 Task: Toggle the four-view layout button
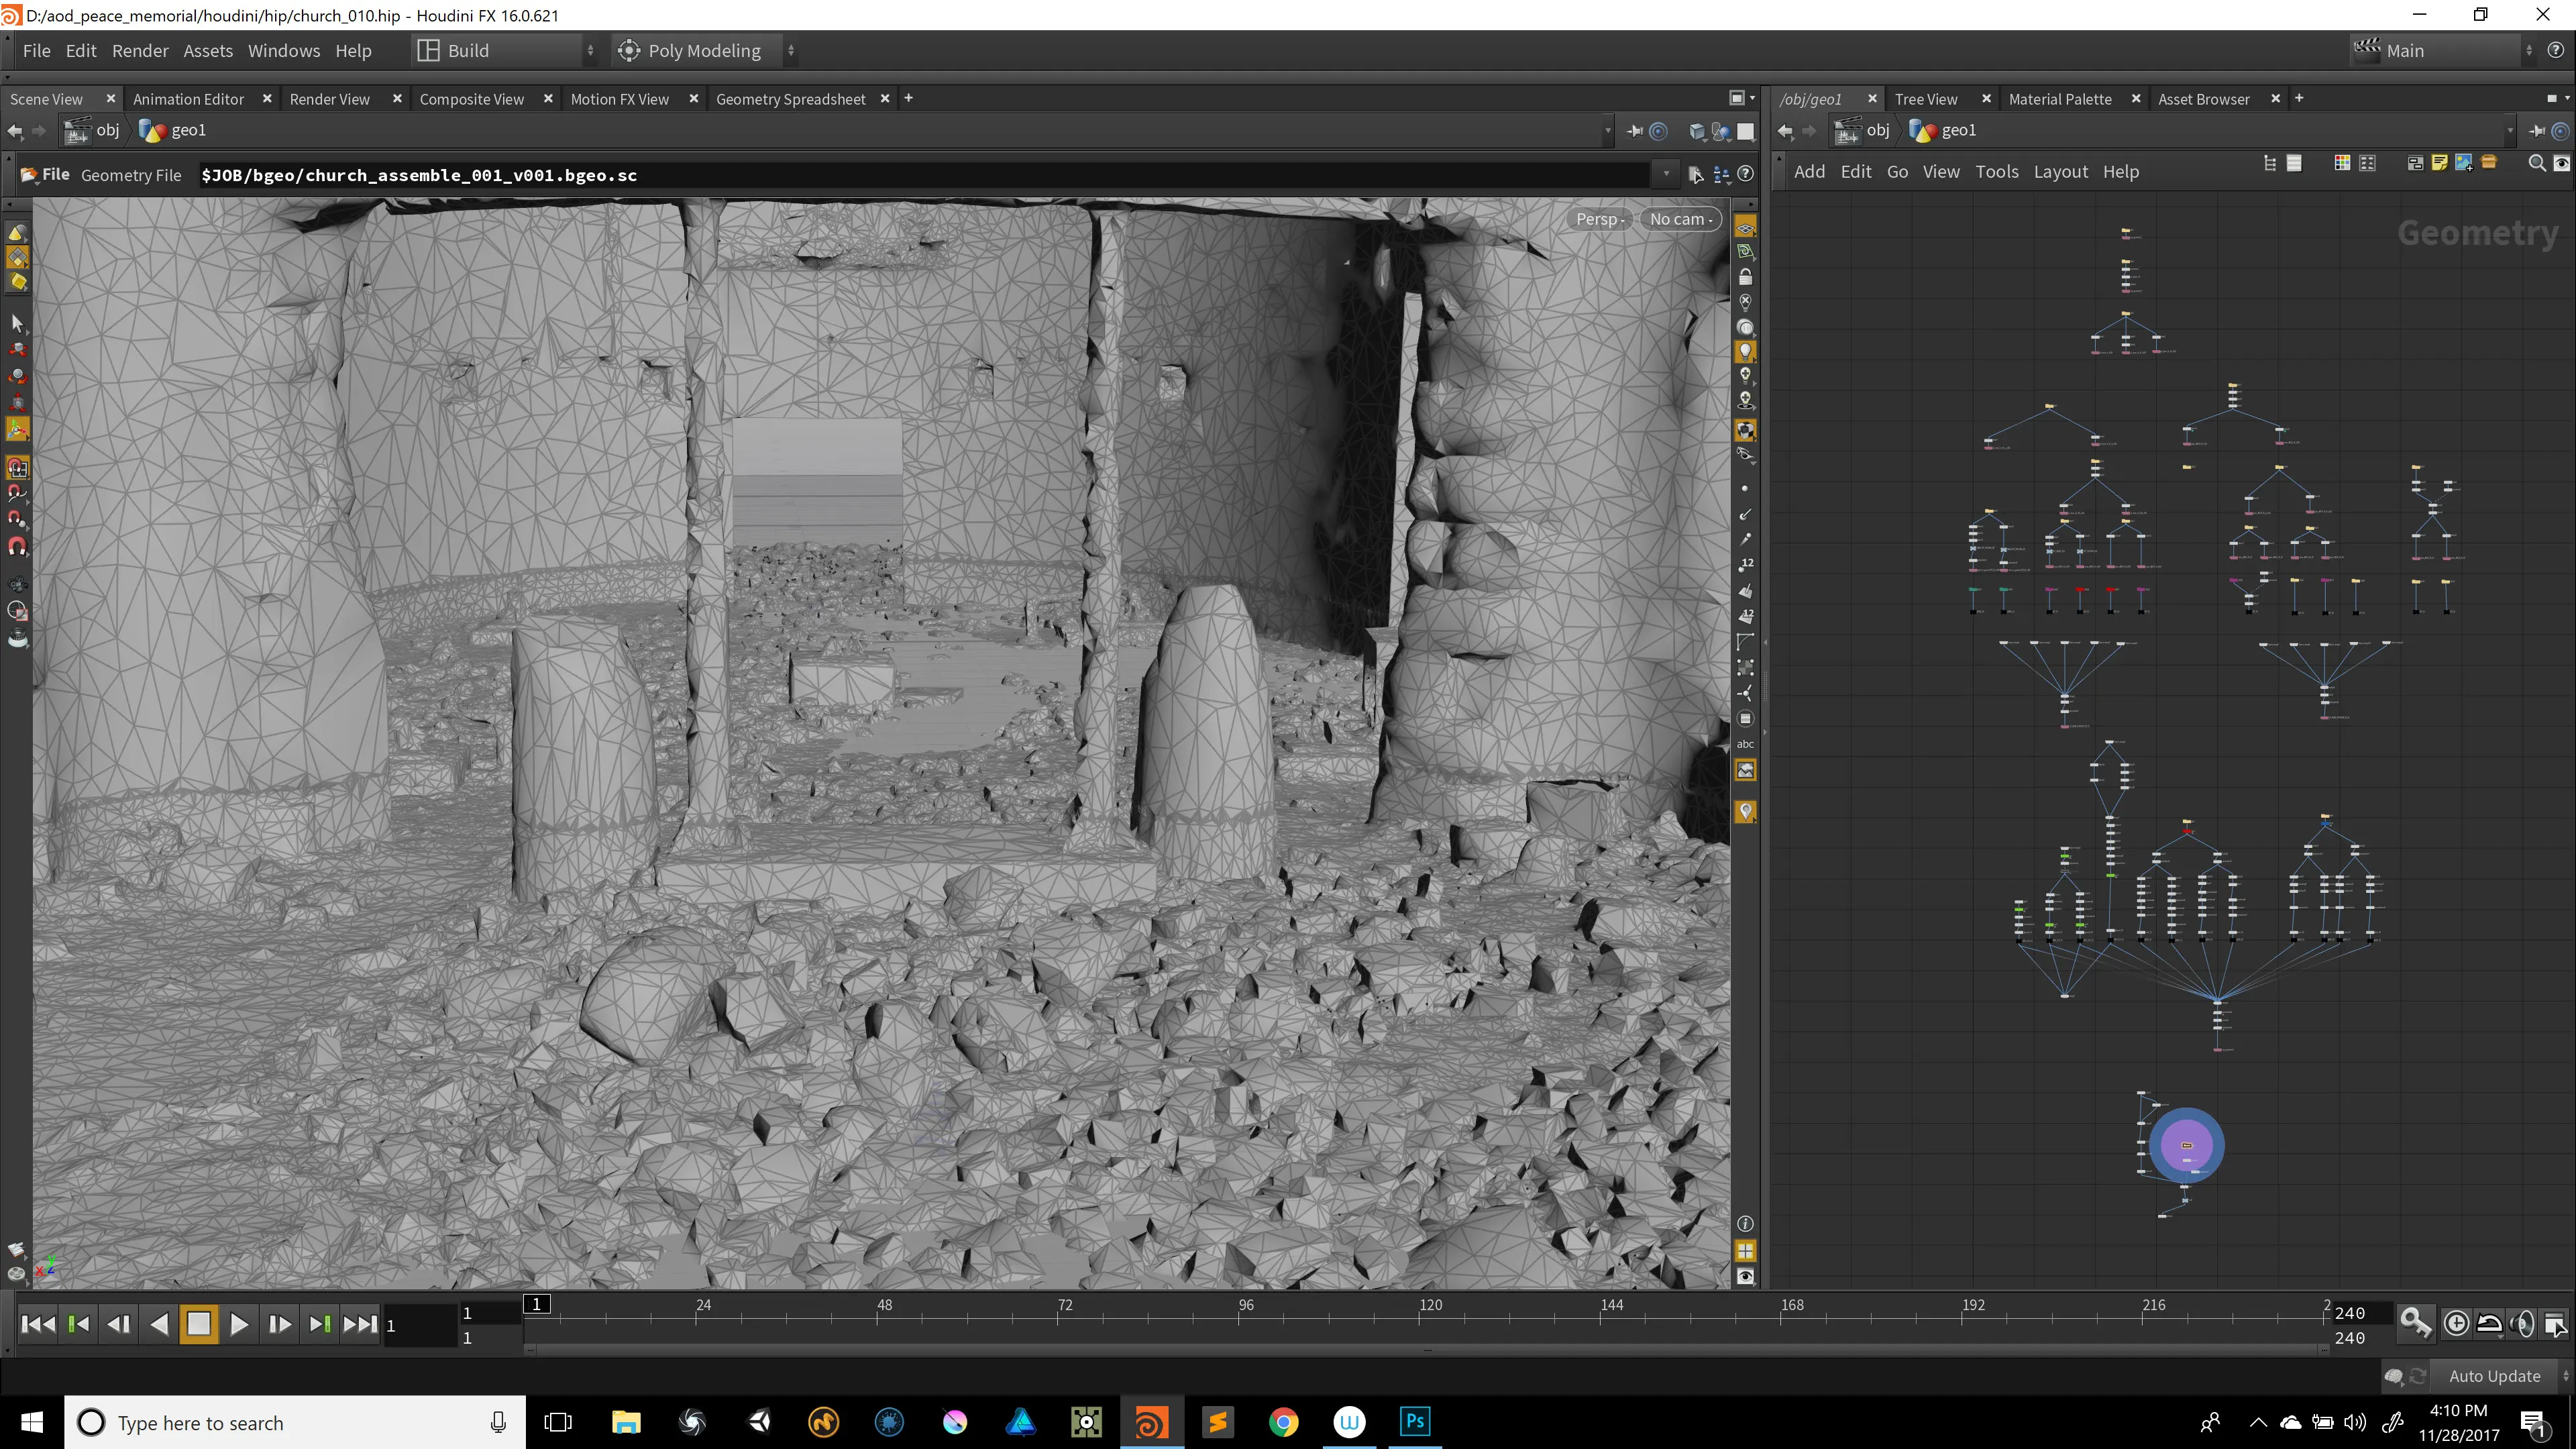[1745, 1251]
